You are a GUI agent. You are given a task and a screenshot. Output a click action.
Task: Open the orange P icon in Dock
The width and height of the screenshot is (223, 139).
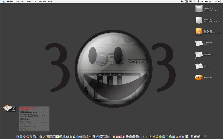click(x=144, y=137)
